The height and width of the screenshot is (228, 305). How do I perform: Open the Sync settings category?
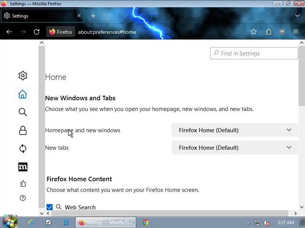pos(23,149)
